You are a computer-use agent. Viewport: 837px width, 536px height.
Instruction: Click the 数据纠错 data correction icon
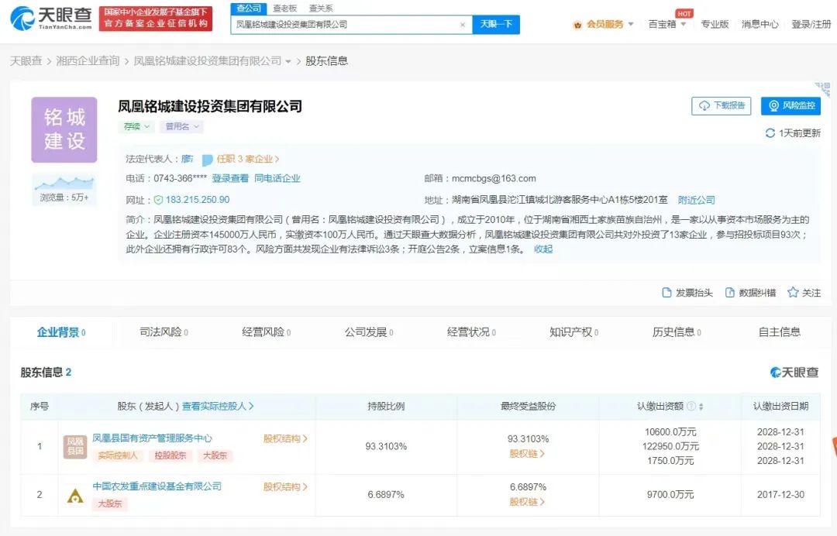tap(729, 293)
